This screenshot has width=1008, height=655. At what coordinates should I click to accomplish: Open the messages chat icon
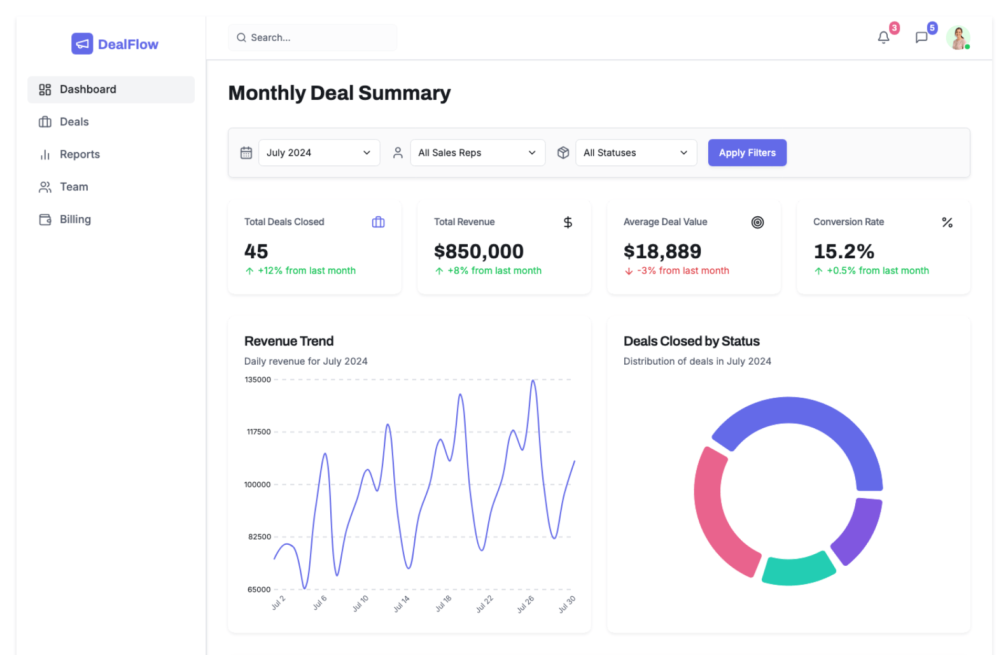click(x=921, y=37)
